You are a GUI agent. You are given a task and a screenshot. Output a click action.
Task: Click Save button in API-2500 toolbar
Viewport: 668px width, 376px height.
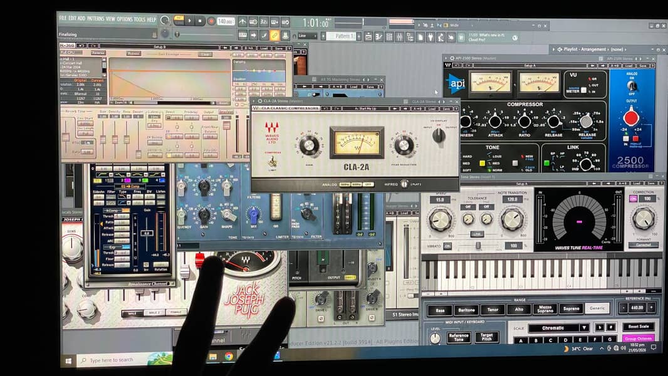(642, 66)
